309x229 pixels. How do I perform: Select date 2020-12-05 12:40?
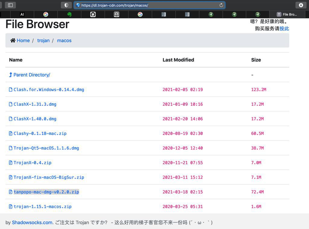coord(183,148)
